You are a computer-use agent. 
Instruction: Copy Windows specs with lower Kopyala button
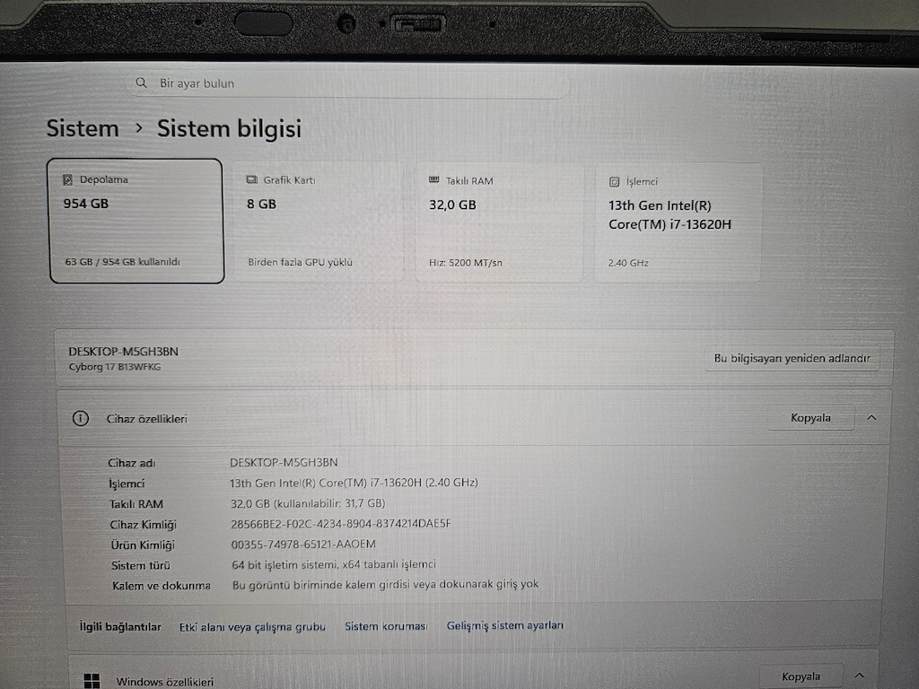pyautogui.click(x=801, y=676)
